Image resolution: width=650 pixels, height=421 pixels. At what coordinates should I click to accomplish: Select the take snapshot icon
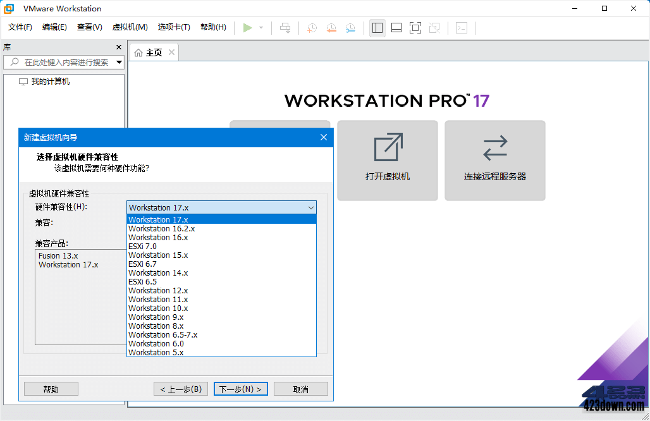tap(311, 27)
